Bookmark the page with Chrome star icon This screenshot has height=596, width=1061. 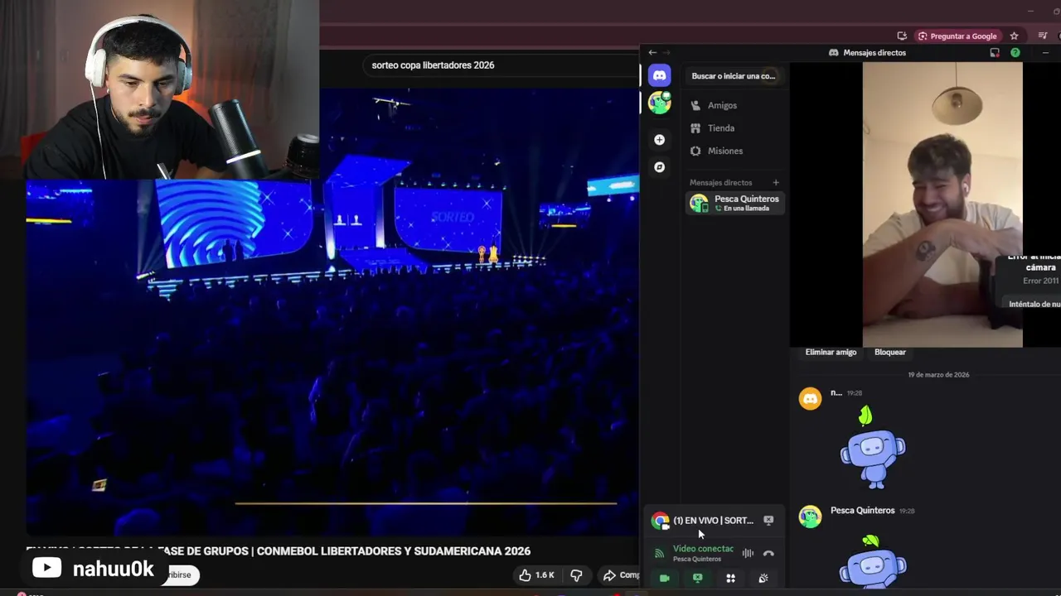(1014, 36)
